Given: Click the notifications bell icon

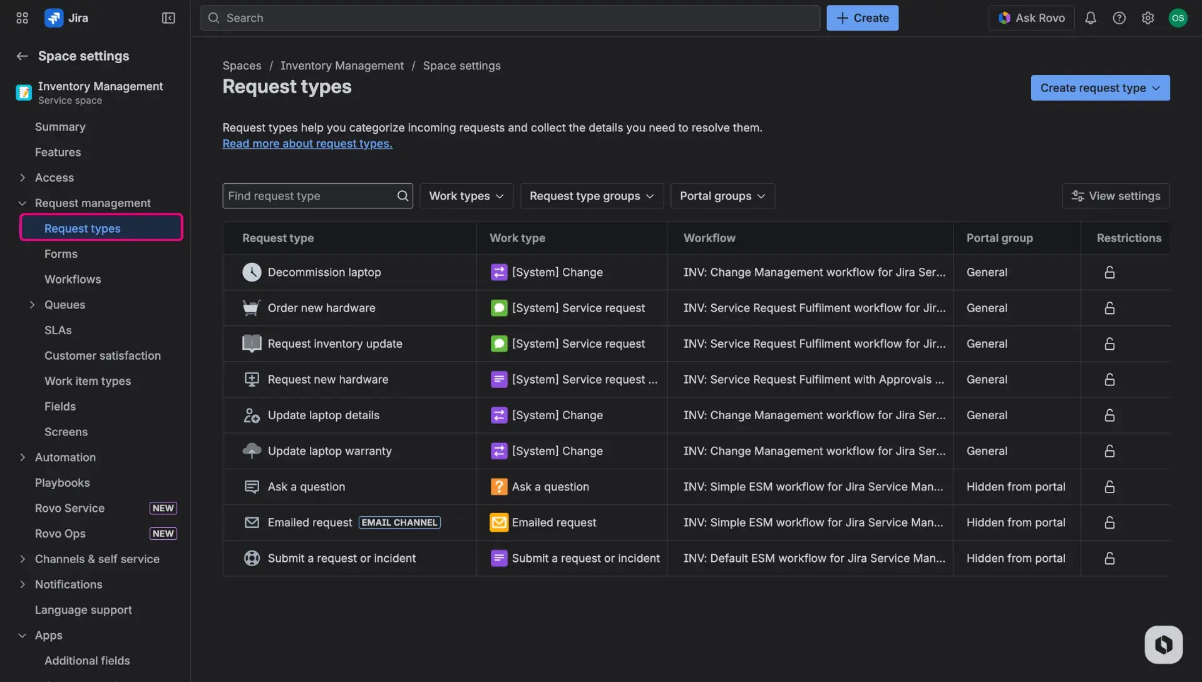Looking at the screenshot, I should (x=1091, y=18).
